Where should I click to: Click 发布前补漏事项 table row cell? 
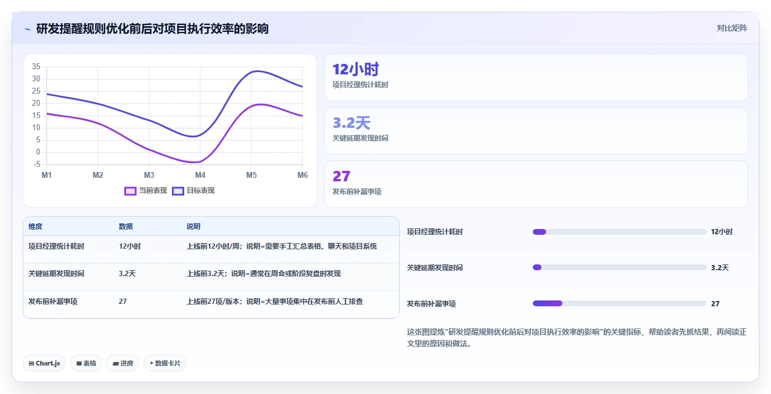(53, 302)
